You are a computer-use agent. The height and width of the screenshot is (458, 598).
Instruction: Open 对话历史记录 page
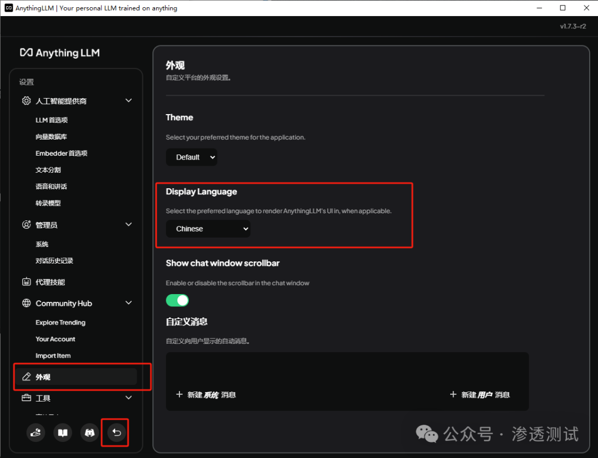tap(54, 261)
